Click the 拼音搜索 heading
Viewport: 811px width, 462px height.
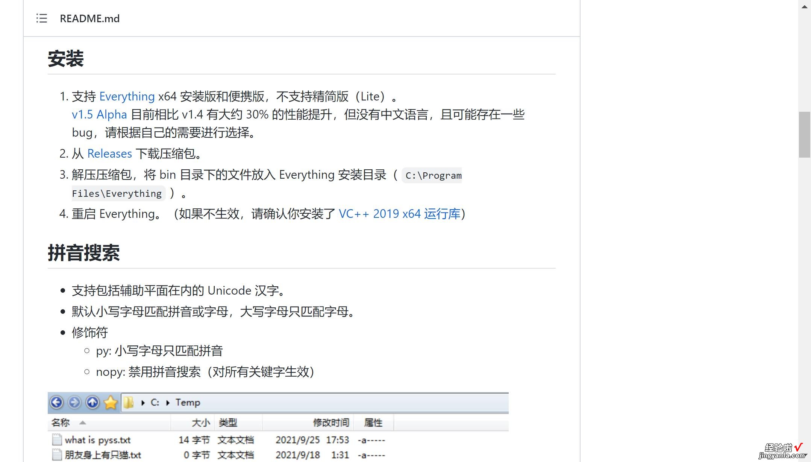[x=83, y=252]
